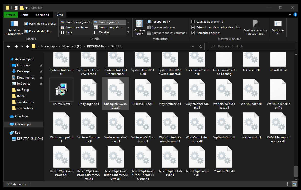Expand the address bar history dropdown
The image size is (301, 190).
tap(193, 46)
